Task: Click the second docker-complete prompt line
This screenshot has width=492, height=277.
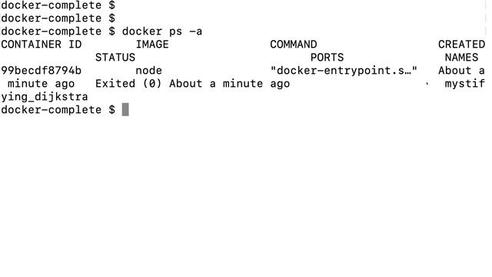Action: [x=58, y=18]
